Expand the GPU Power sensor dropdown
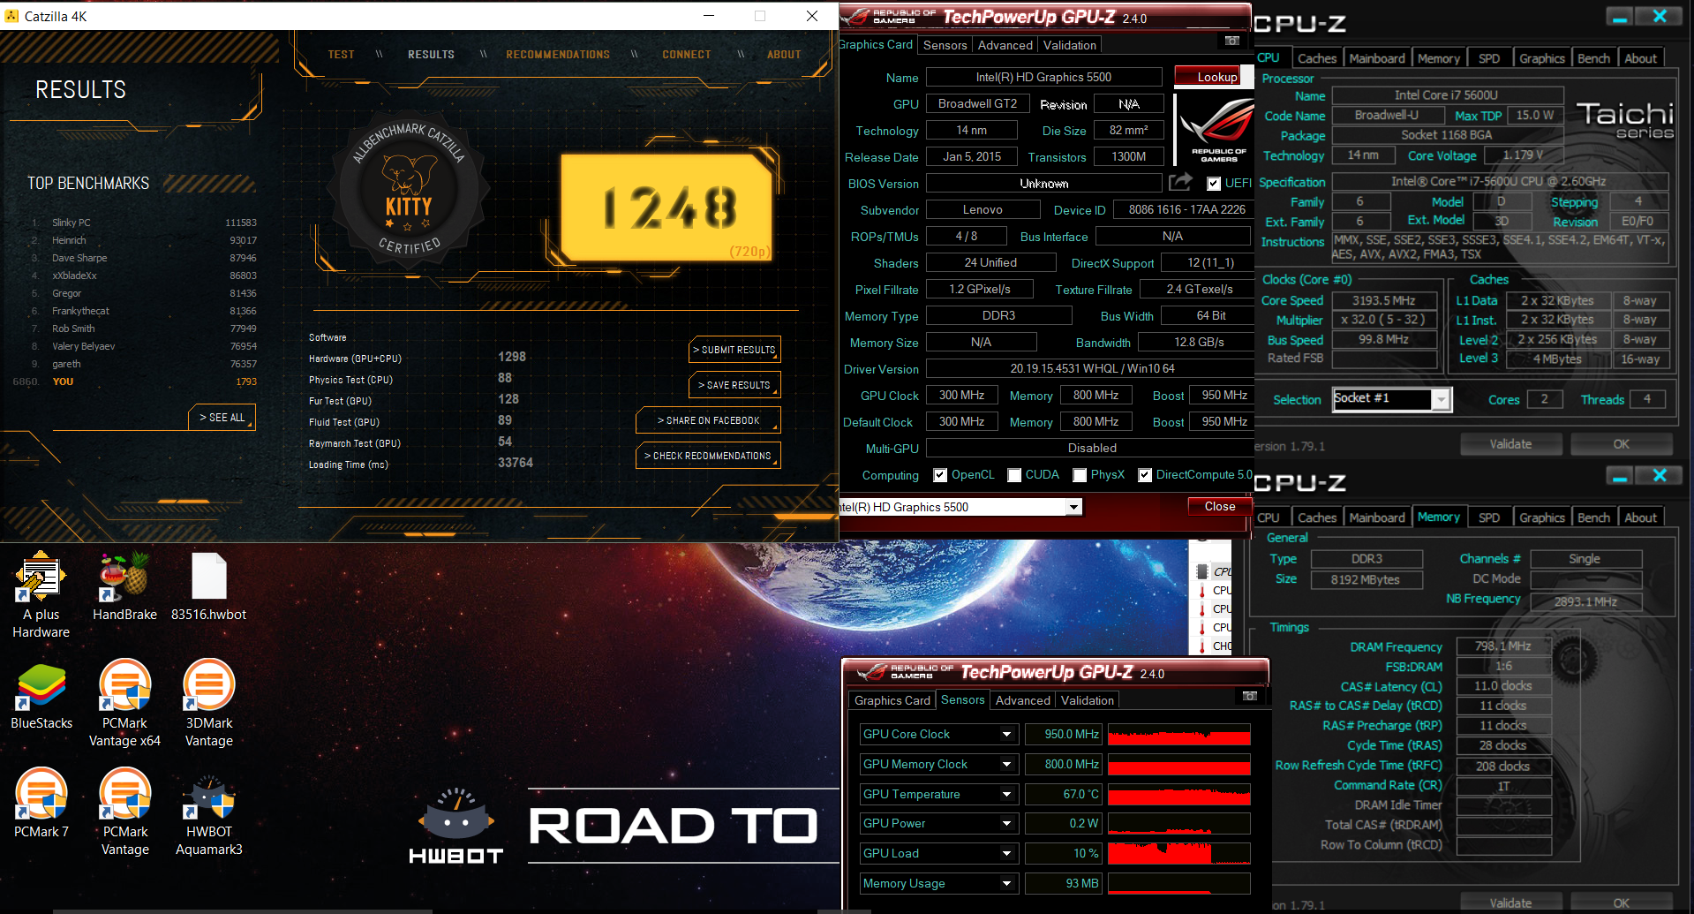 click(1006, 824)
